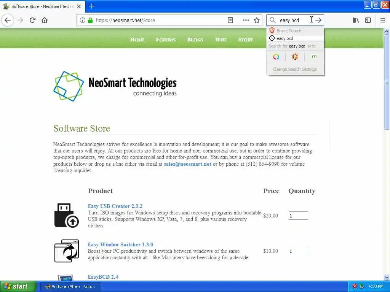Image resolution: width=390 pixels, height=292 pixels.
Task: Go back to the previous page
Action: click(8, 20)
